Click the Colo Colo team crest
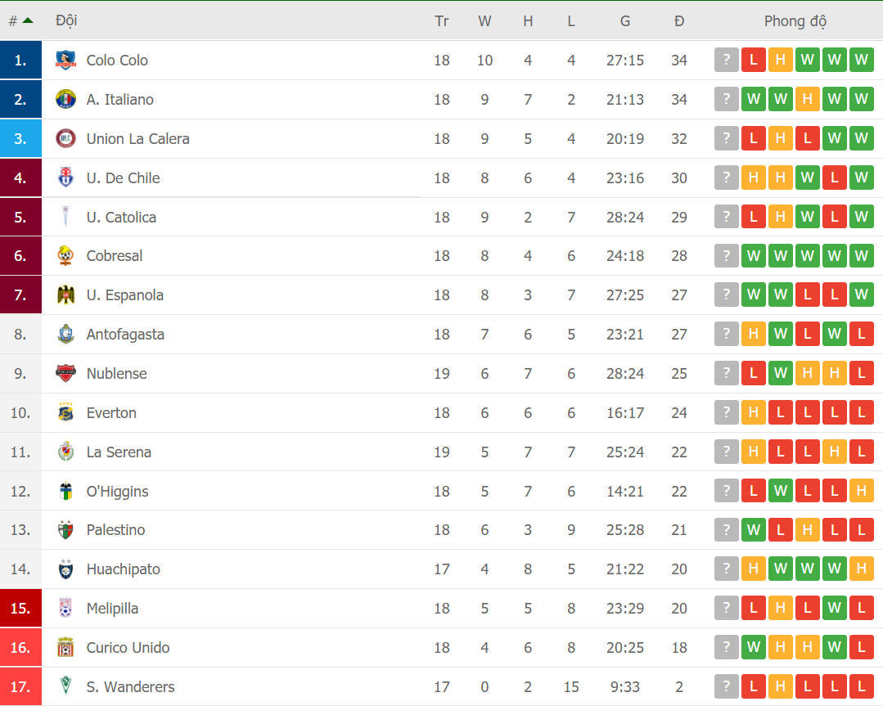The image size is (883, 706). point(65,60)
